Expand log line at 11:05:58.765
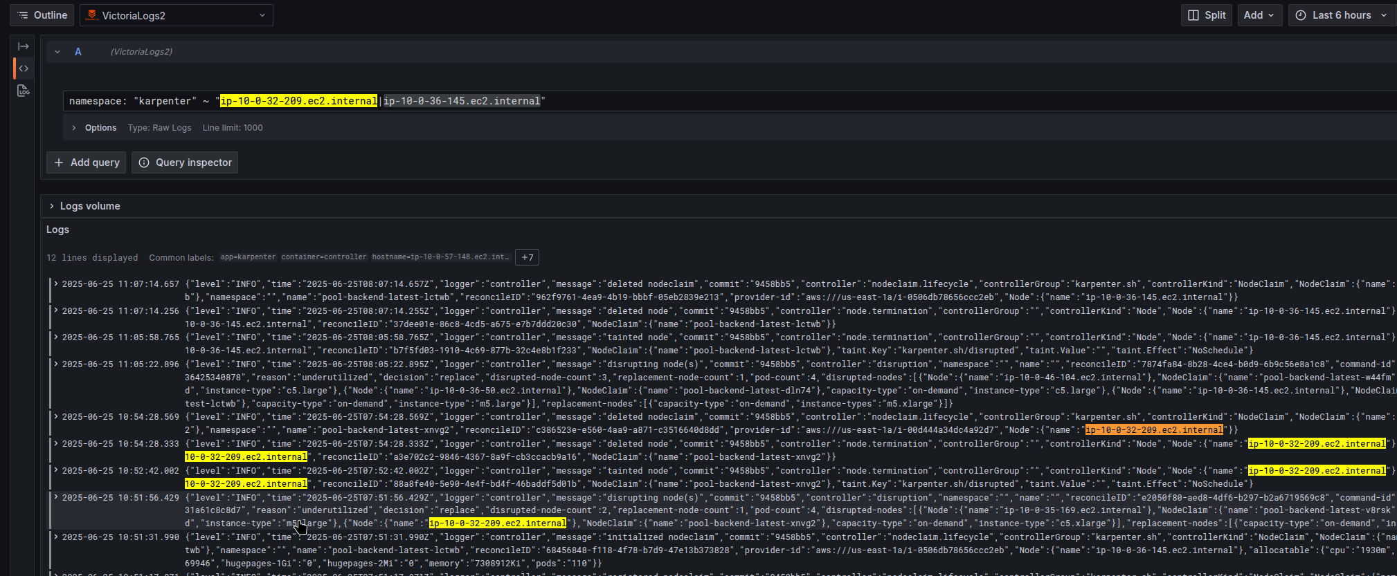 (56, 337)
